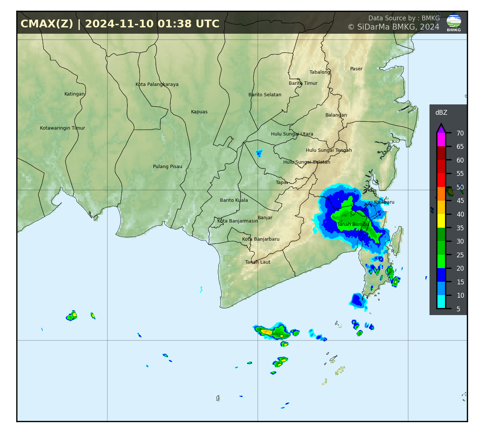Pick the magenta 65–70 dBZ legend color

pos(441,140)
